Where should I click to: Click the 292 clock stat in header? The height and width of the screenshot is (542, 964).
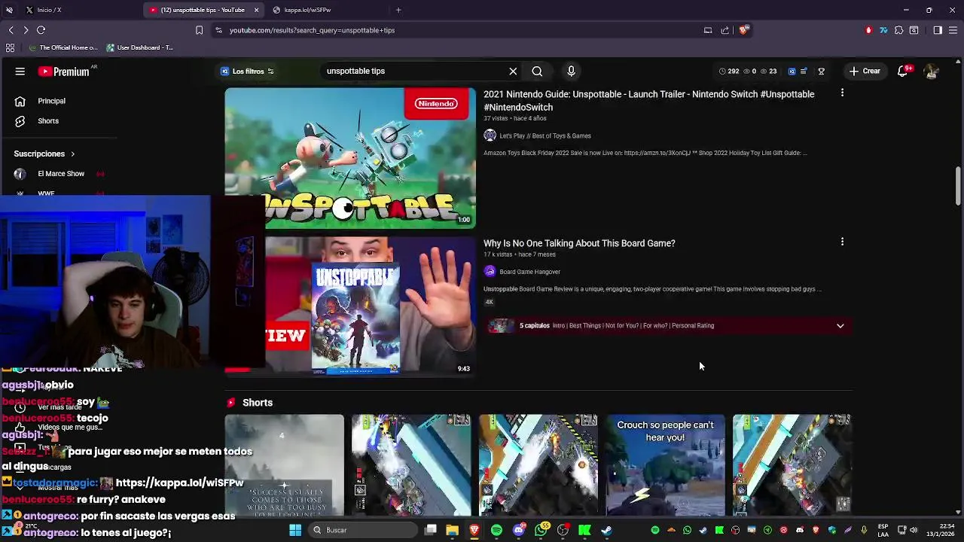(728, 72)
